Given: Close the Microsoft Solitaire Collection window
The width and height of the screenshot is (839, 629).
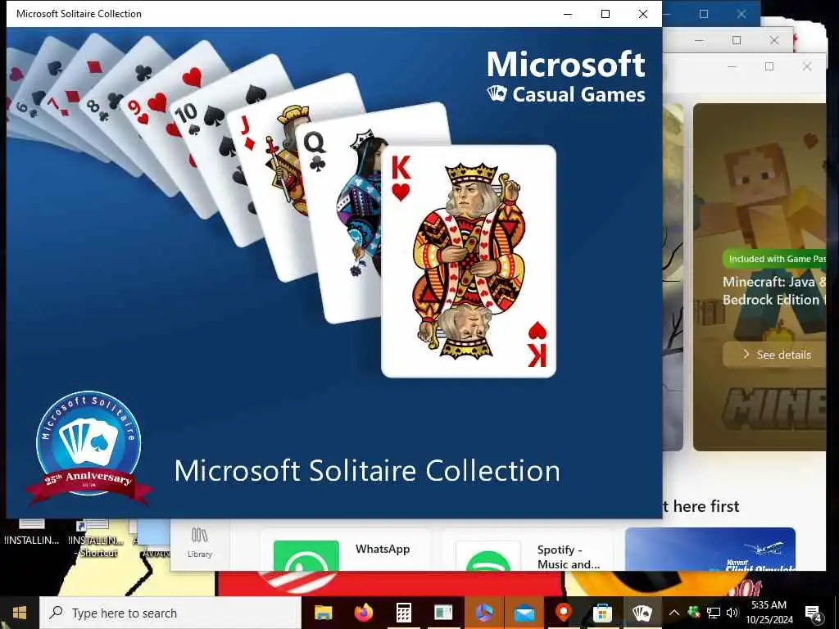Looking at the screenshot, I should point(643,14).
